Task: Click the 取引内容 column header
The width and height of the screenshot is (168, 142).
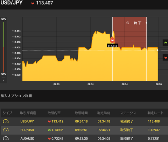Action: pyautogui.click(x=54, y=113)
